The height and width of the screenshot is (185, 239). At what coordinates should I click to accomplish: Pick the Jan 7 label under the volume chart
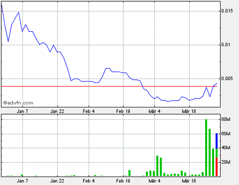coord(22,181)
